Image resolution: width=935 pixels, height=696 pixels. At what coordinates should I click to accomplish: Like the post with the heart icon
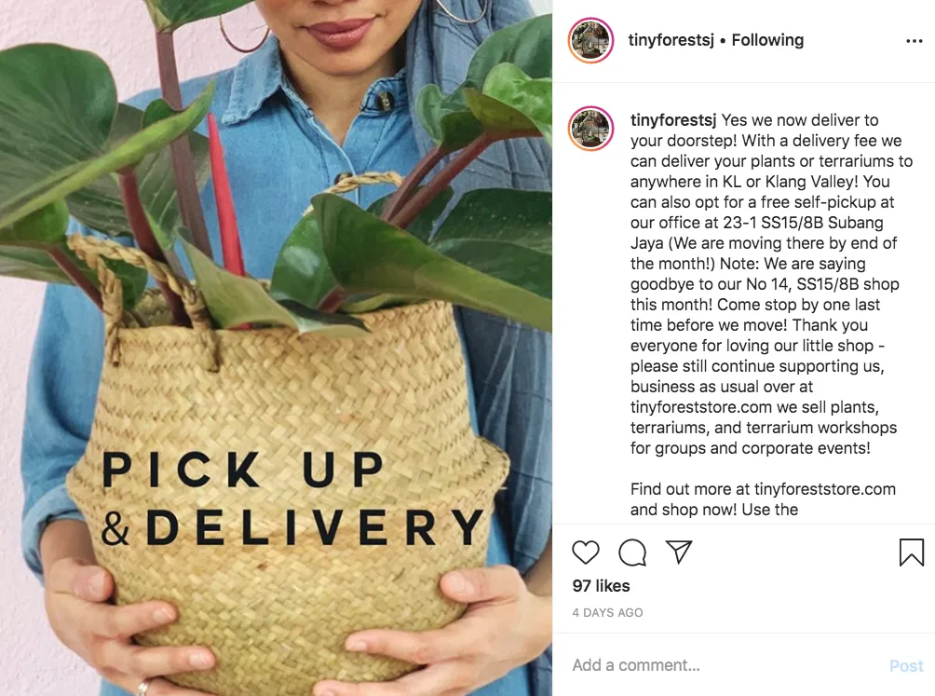coord(585,553)
